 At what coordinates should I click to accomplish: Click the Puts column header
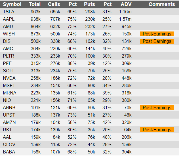point(89,4)
